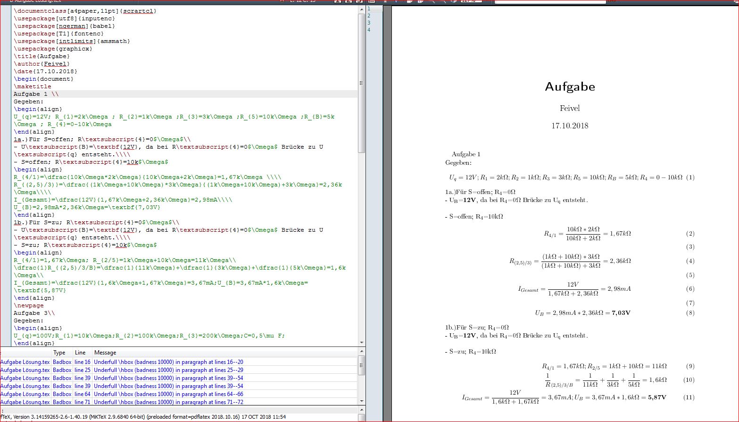
Task: Click '1a.)Für S=offen' line in PDF preview
Action: 480,192
